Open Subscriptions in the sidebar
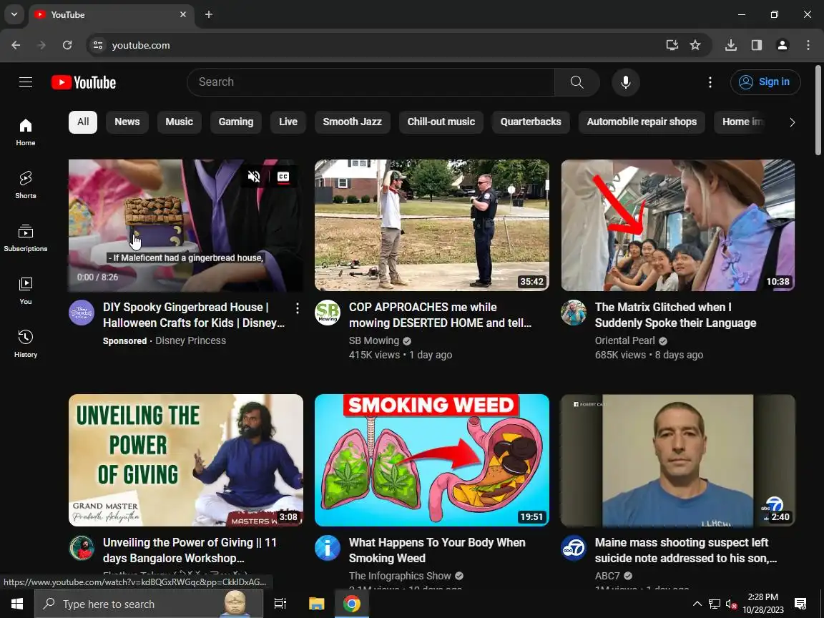Image resolution: width=824 pixels, height=618 pixels. point(26,238)
